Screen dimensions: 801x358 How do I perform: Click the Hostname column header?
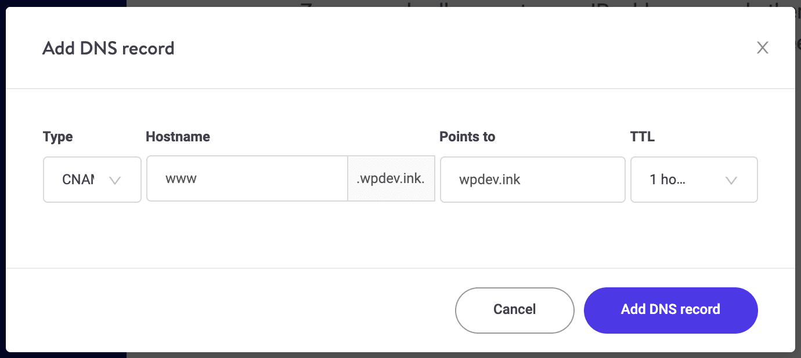click(x=178, y=137)
